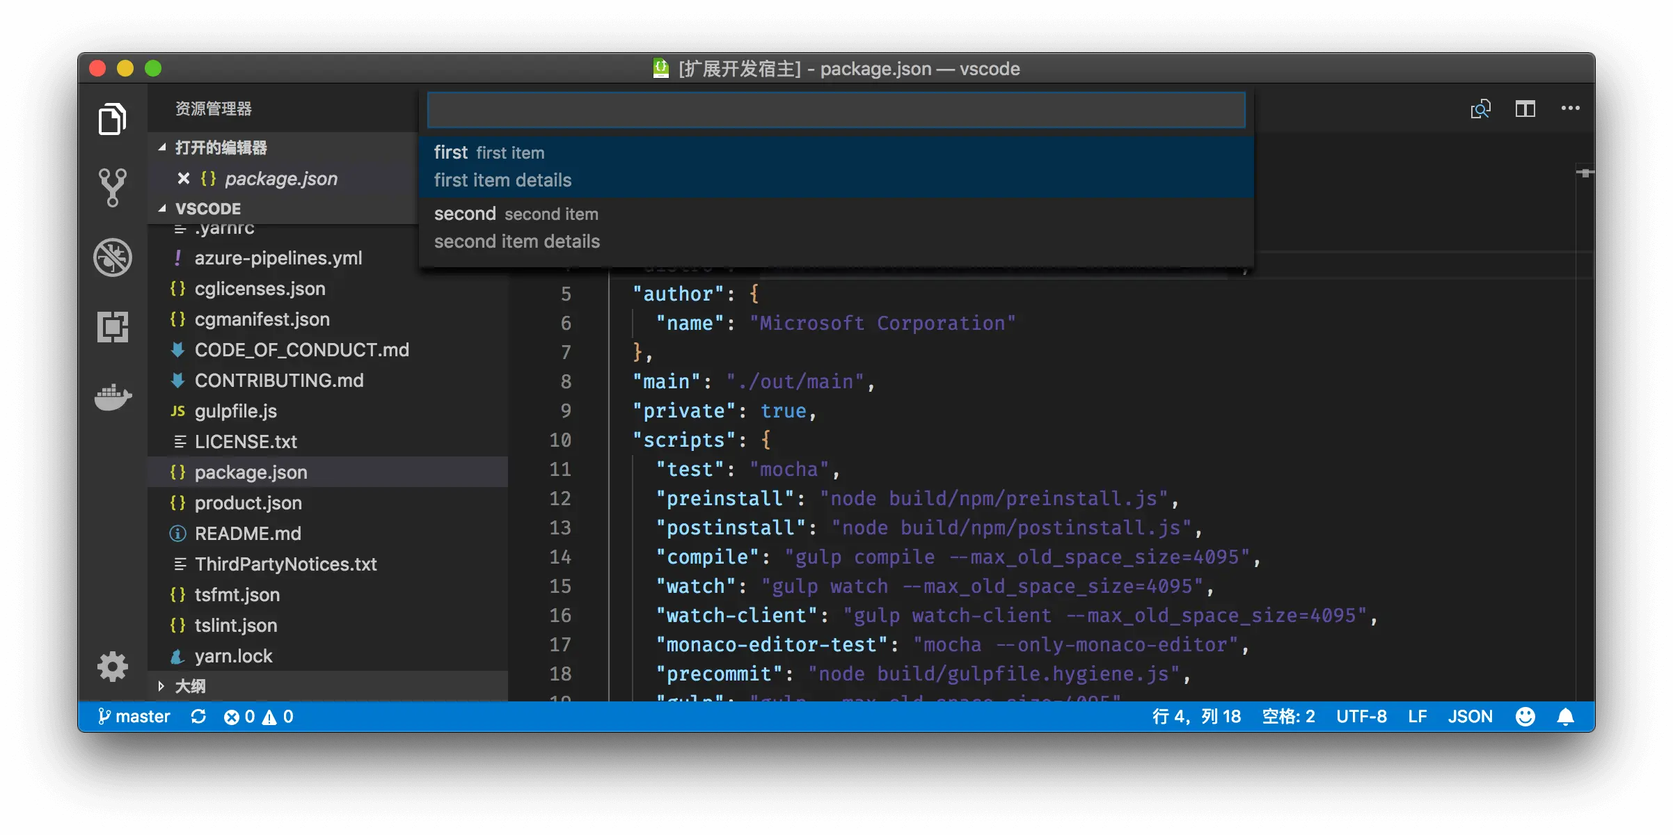Screen dimensions: 1673x835
Task: Click the feedback smiley icon
Action: point(1525,717)
